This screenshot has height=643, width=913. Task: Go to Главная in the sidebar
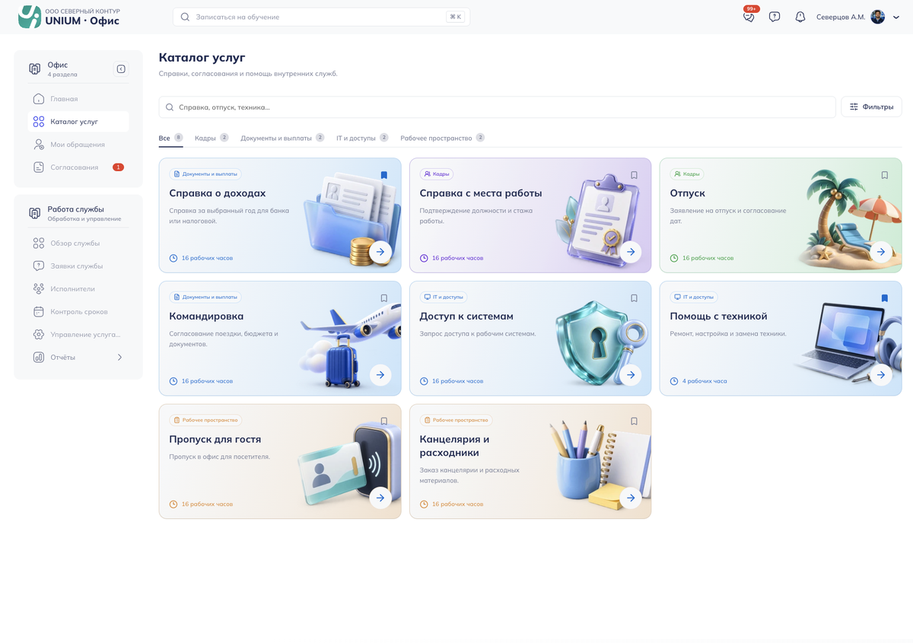78,99
